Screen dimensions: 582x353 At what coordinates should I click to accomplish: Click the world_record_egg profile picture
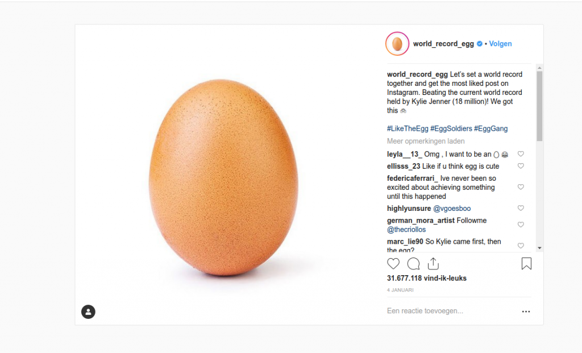(397, 43)
